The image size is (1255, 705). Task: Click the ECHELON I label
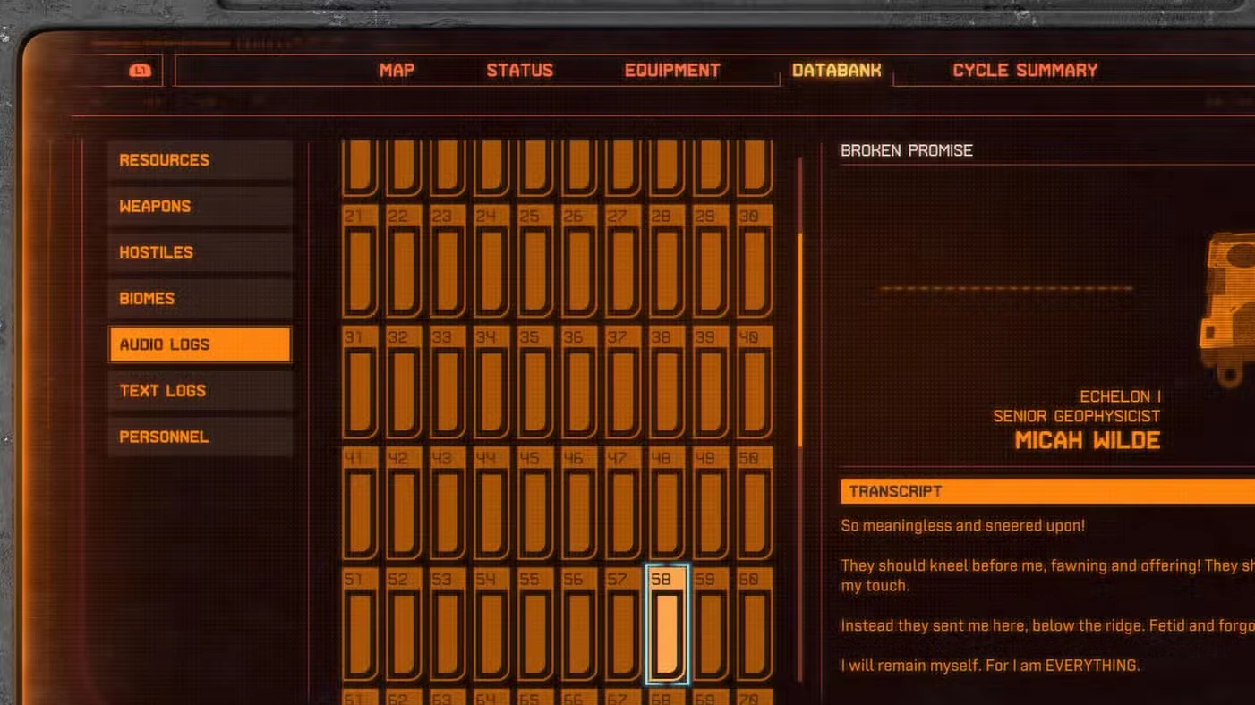1120,396
